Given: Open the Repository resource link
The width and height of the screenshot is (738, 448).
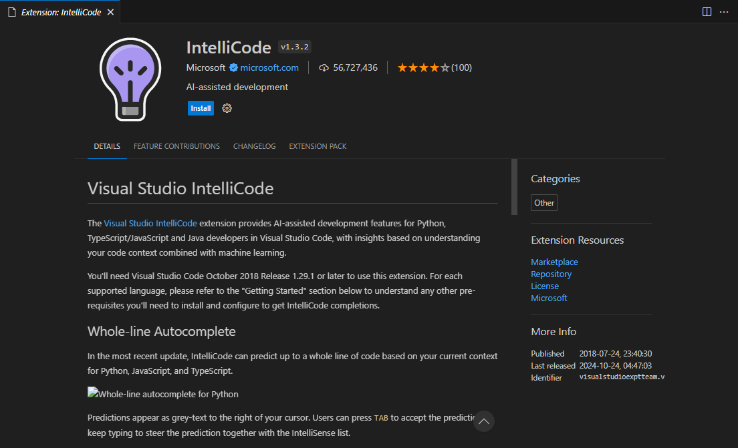Looking at the screenshot, I should click(x=551, y=274).
